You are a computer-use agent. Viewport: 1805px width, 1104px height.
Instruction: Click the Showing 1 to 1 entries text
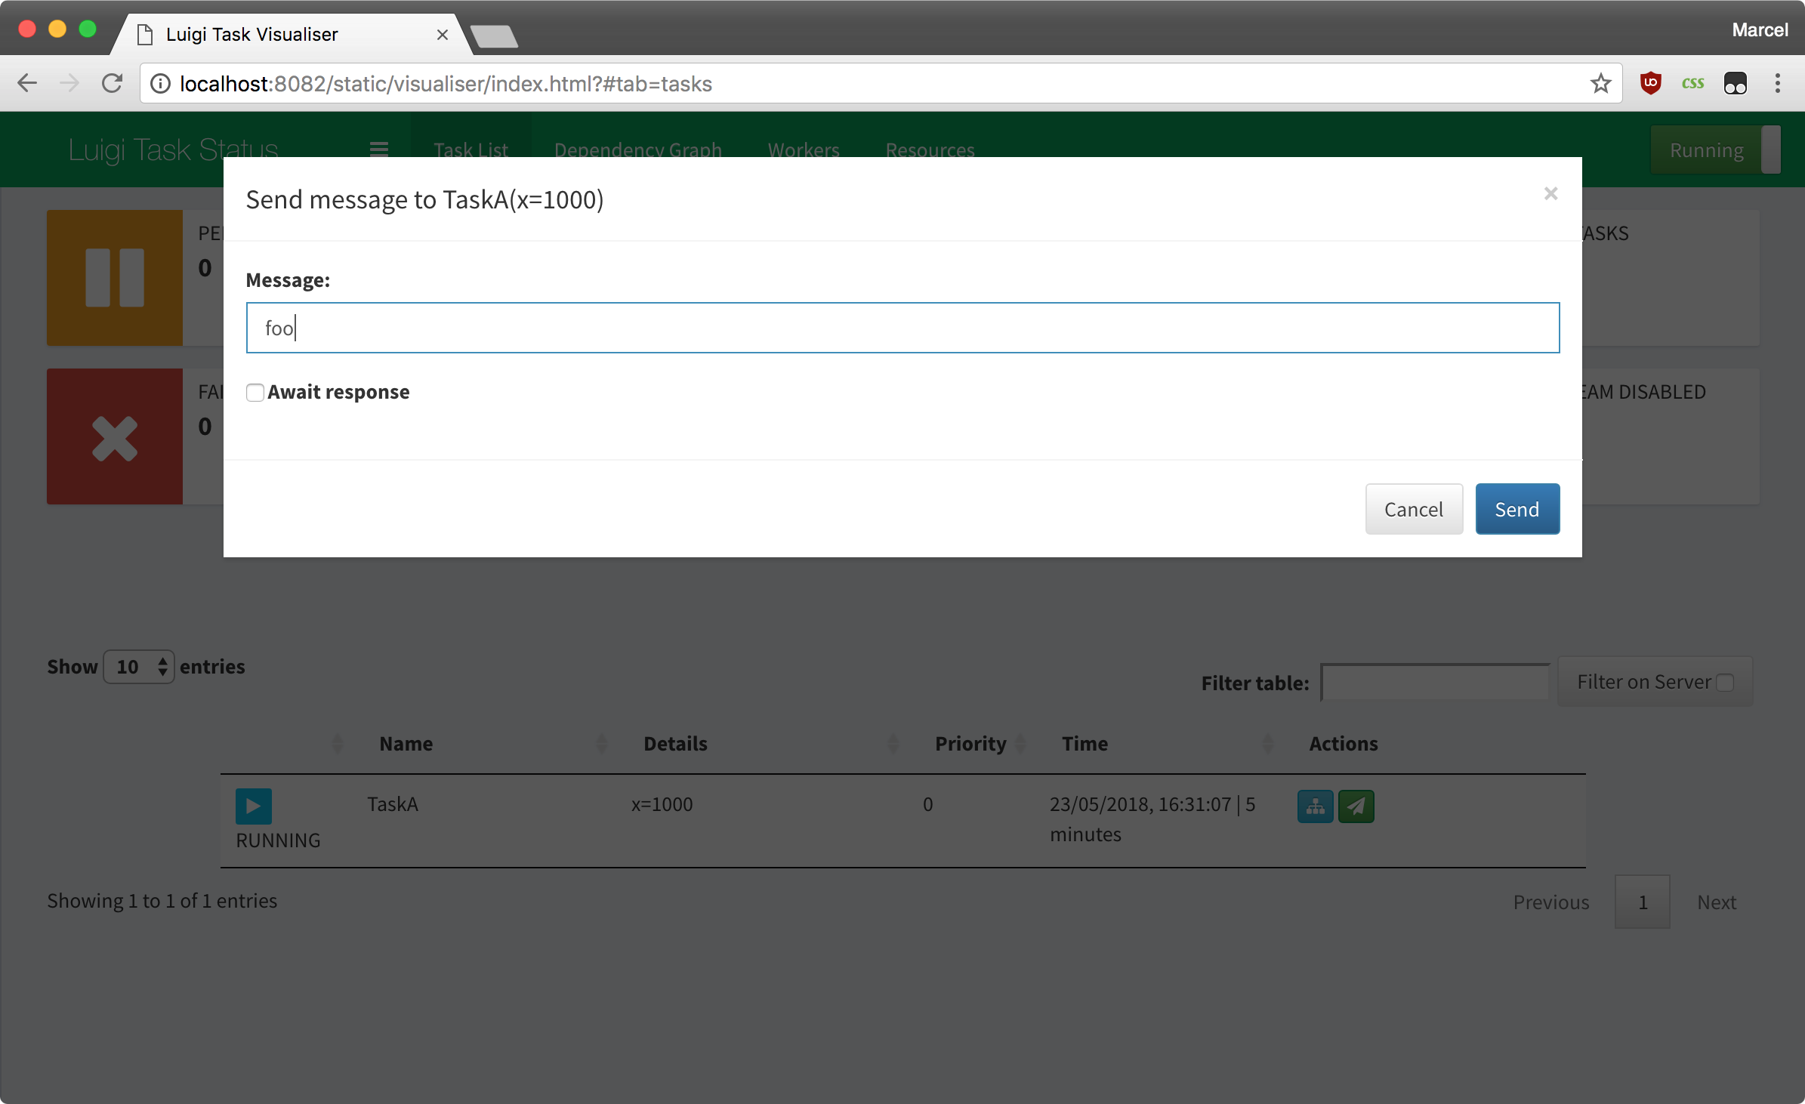click(162, 901)
